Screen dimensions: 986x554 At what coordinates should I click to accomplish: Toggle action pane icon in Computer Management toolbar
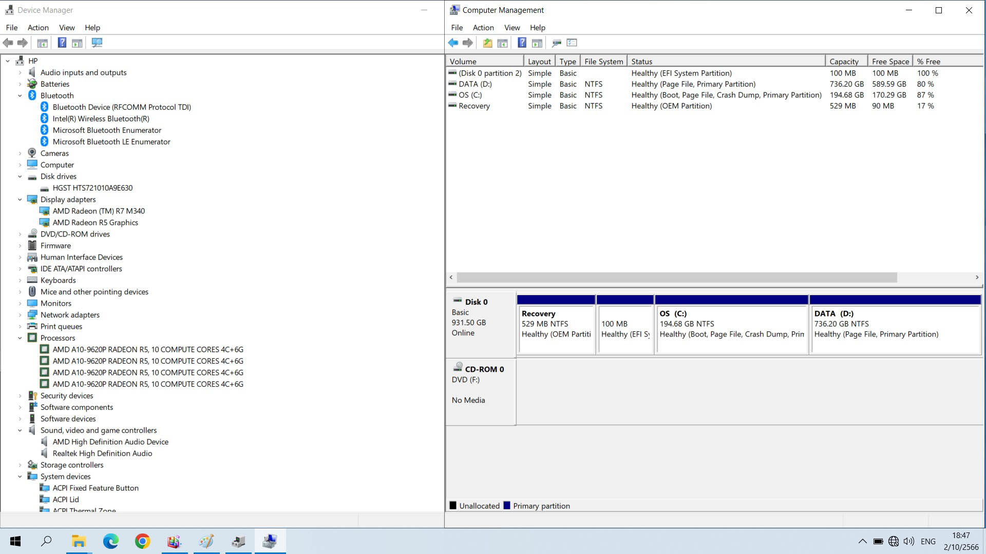(537, 43)
